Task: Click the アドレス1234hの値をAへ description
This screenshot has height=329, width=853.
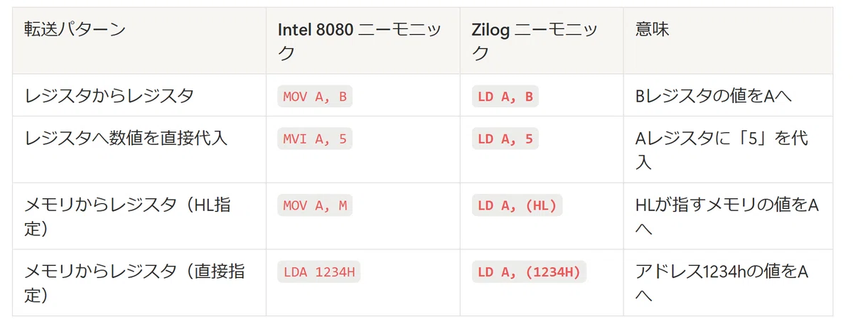Action: (x=721, y=283)
